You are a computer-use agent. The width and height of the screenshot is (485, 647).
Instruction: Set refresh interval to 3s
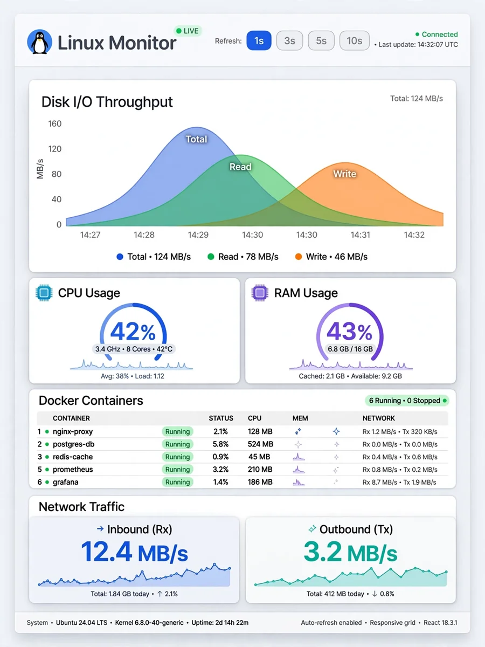point(290,40)
